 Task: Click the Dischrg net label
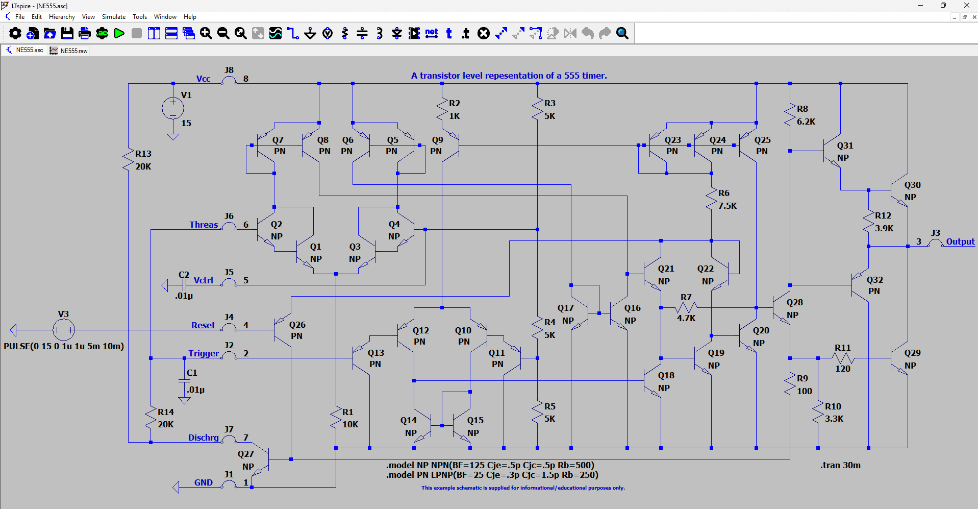point(203,438)
